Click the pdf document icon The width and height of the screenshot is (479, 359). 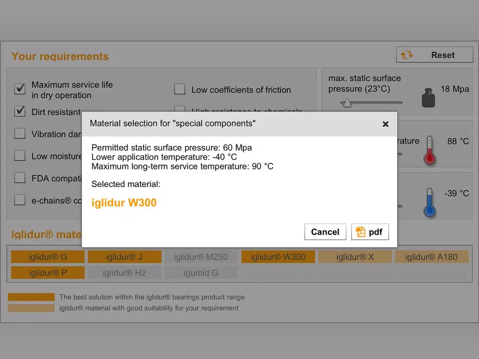(361, 232)
